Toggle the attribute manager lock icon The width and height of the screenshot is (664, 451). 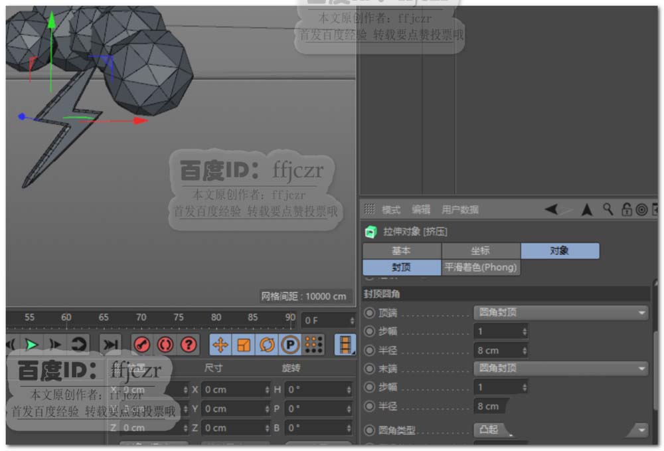click(626, 209)
